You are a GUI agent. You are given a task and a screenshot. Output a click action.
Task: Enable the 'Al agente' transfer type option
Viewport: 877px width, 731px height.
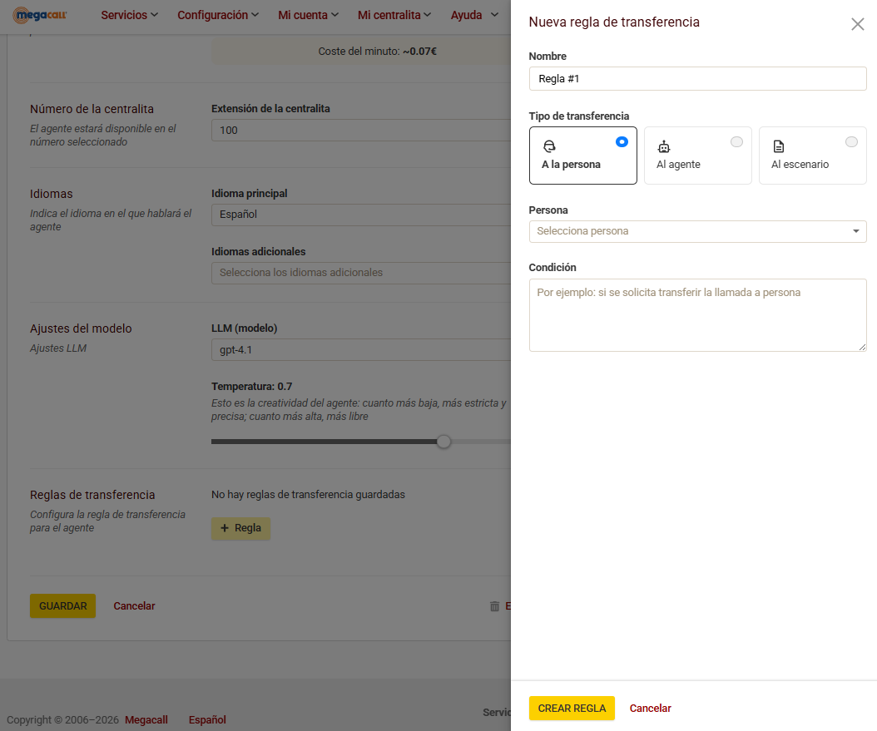(736, 142)
